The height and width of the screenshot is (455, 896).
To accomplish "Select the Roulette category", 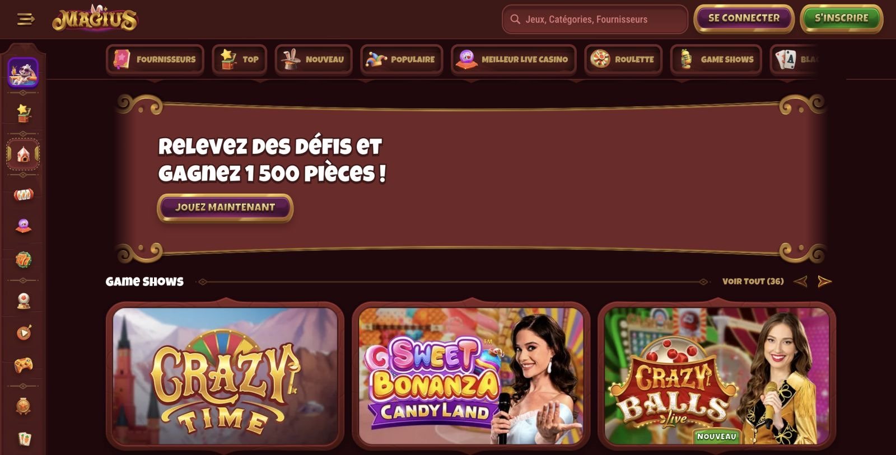I will 623,59.
